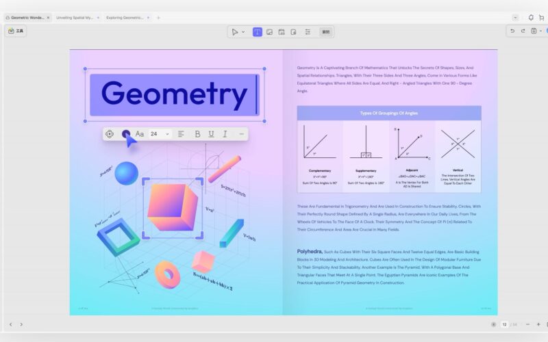The height and width of the screenshot is (342, 548).
Task: Expand the cursor tool dropdown arrow
Action: [x=243, y=31]
